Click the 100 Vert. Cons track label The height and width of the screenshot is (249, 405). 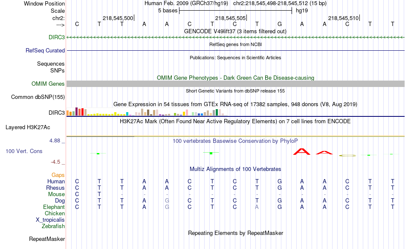24,151
